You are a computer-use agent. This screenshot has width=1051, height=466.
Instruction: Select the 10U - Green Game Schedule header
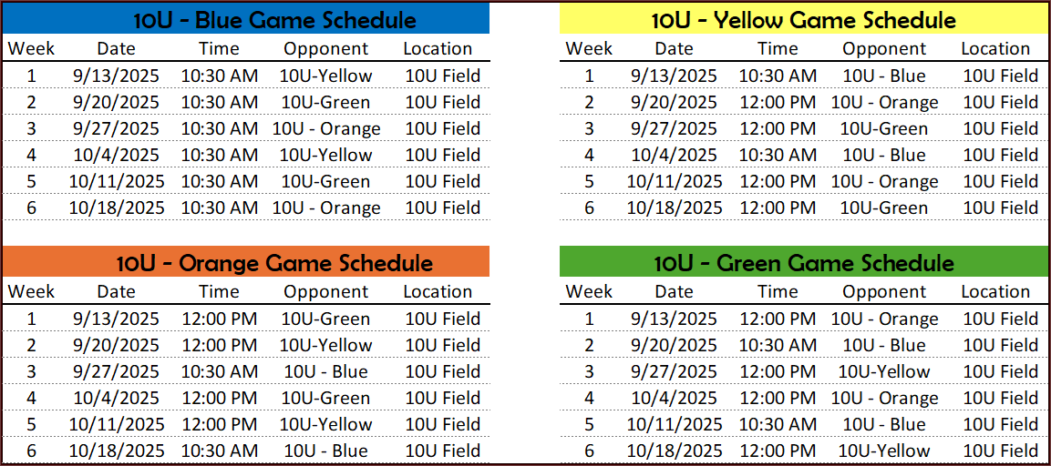click(x=804, y=263)
